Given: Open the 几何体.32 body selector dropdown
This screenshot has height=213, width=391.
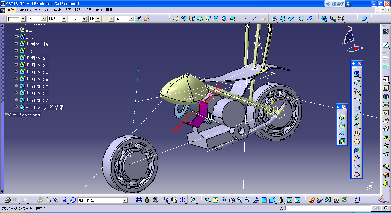Looking at the screenshot, I should point(125,200).
